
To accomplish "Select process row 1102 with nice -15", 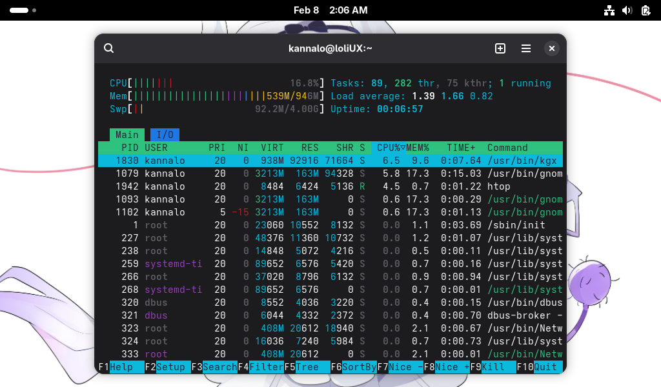I will click(330, 212).
